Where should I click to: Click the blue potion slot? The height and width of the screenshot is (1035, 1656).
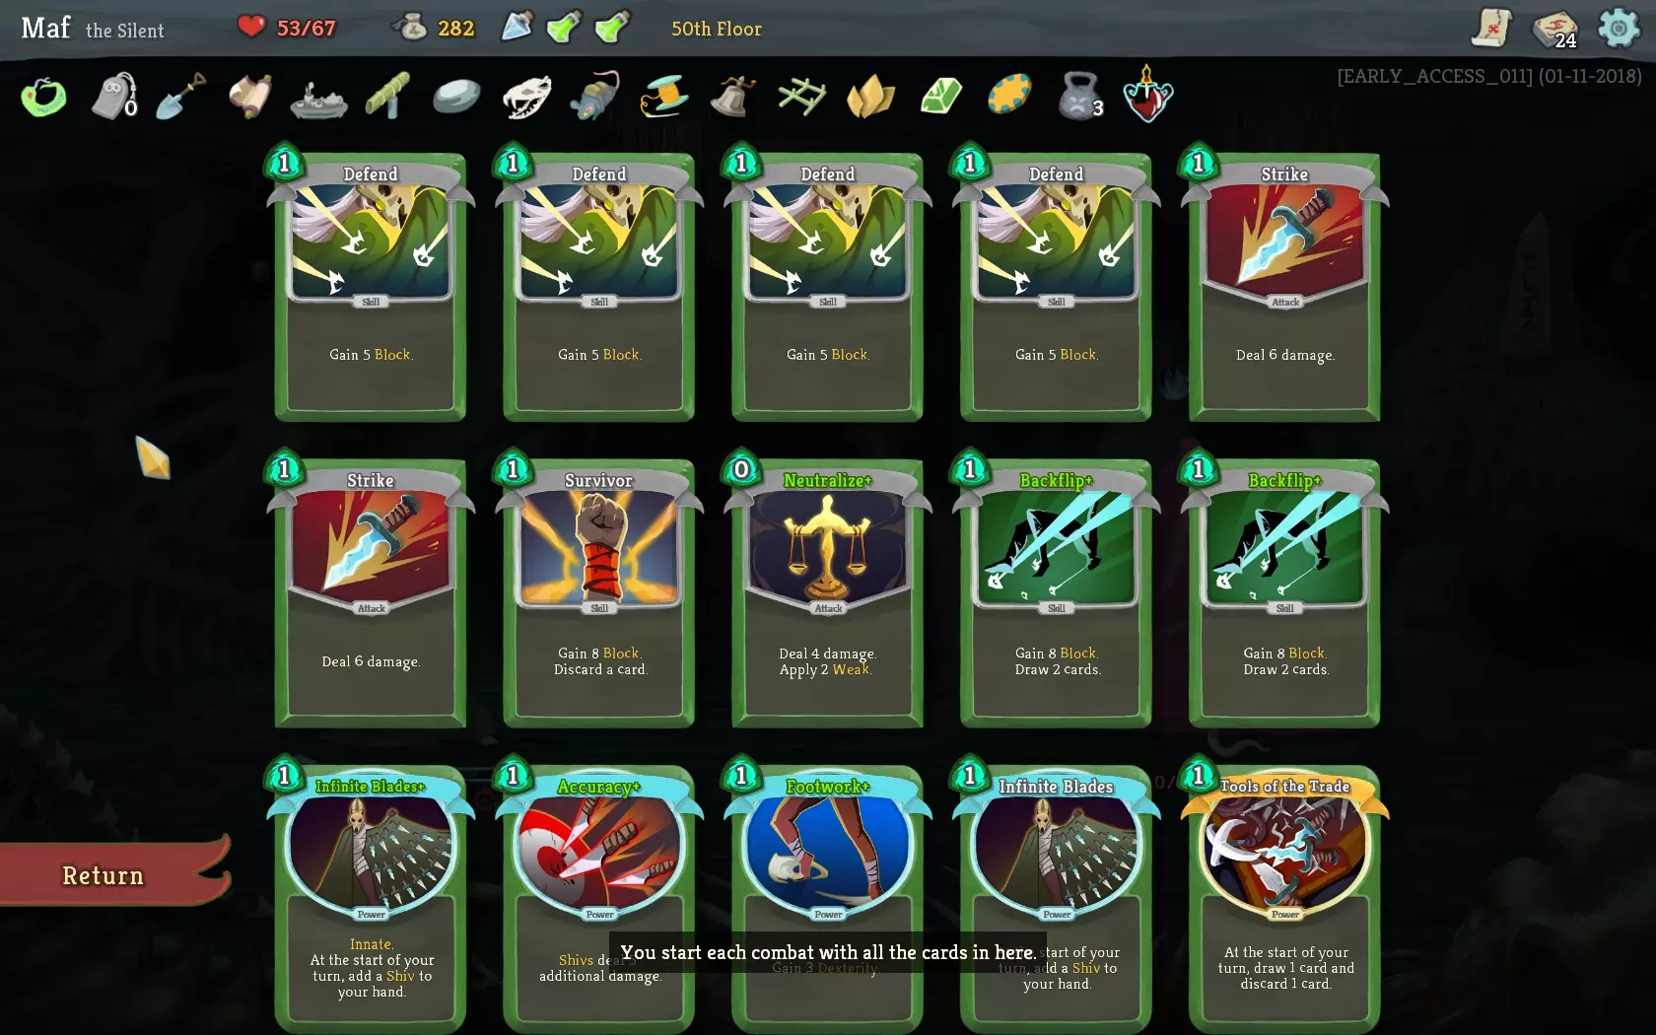click(x=517, y=27)
